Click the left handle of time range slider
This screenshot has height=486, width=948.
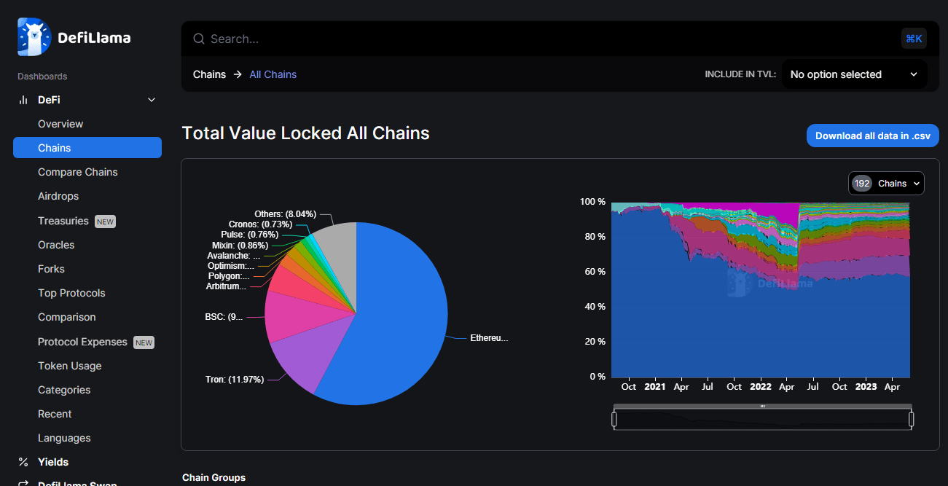pyautogui.click(x=614, y=420)
